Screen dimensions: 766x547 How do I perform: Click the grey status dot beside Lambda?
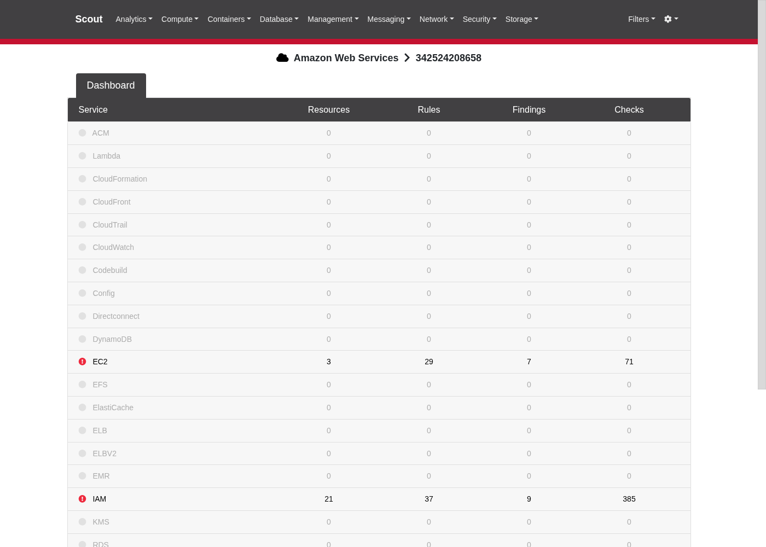[82, 156]
